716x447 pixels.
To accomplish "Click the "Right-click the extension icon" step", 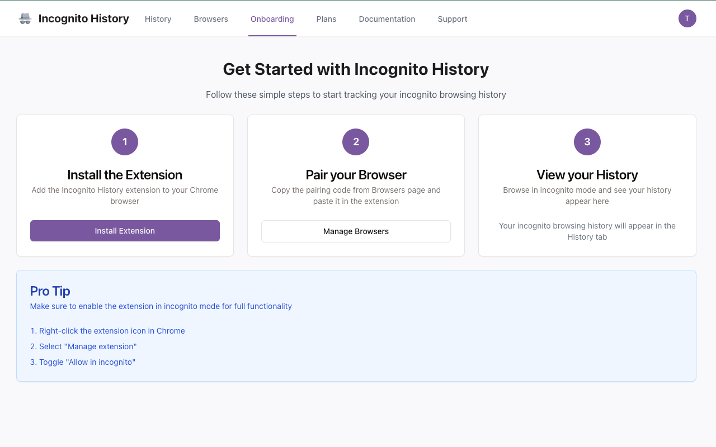I will pyautogui.click(x=107, y=331).
